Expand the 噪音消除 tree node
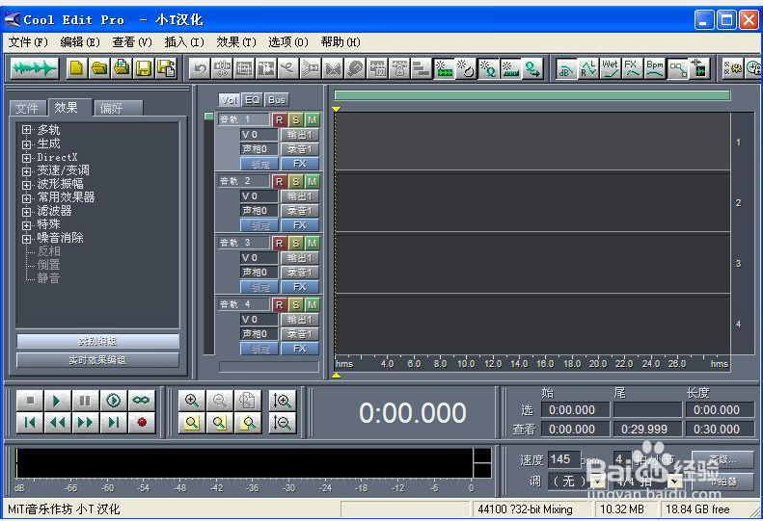 click(x=26, y=239)
